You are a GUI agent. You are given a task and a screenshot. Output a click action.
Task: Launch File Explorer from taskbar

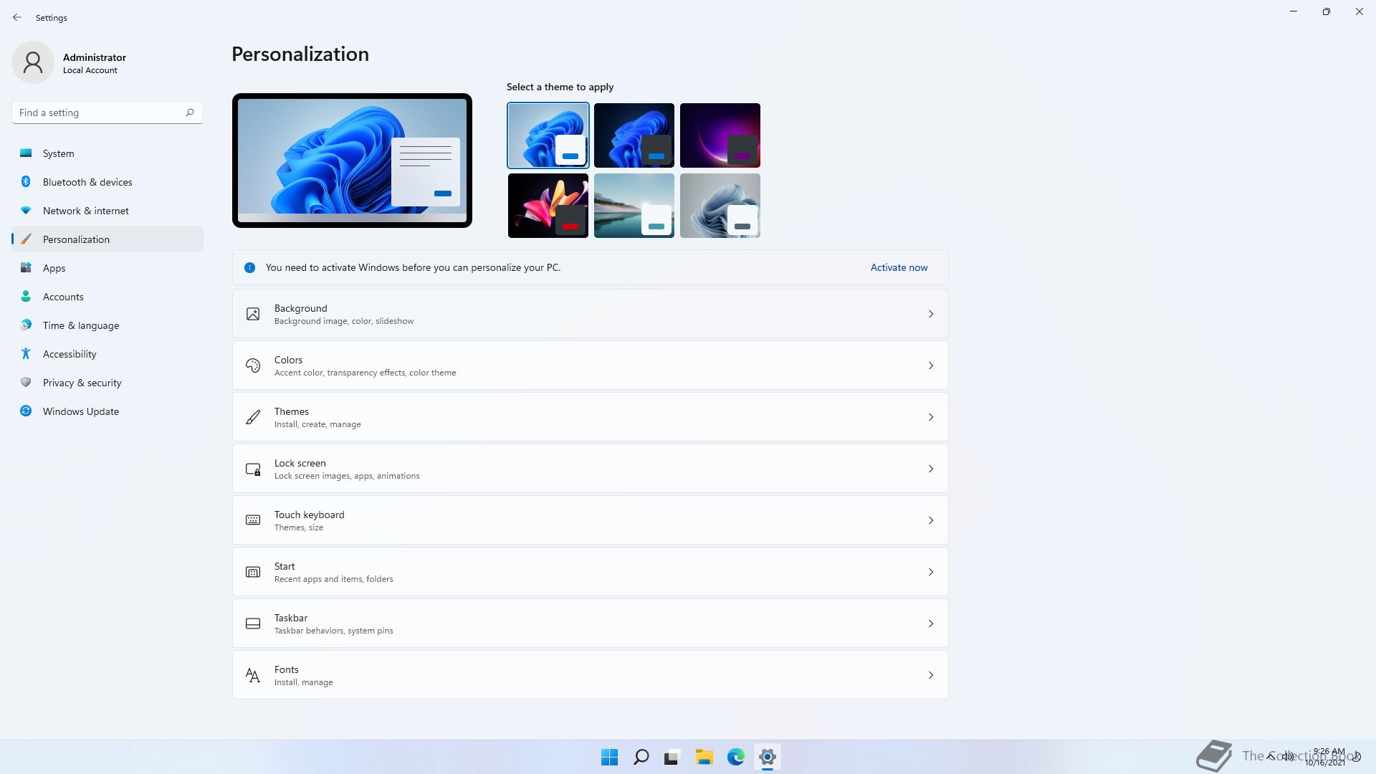pos(704,757)
